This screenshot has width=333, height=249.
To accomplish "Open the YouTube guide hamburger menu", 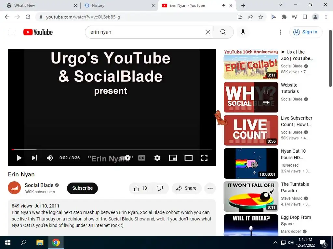I will (x=12, y=32).
